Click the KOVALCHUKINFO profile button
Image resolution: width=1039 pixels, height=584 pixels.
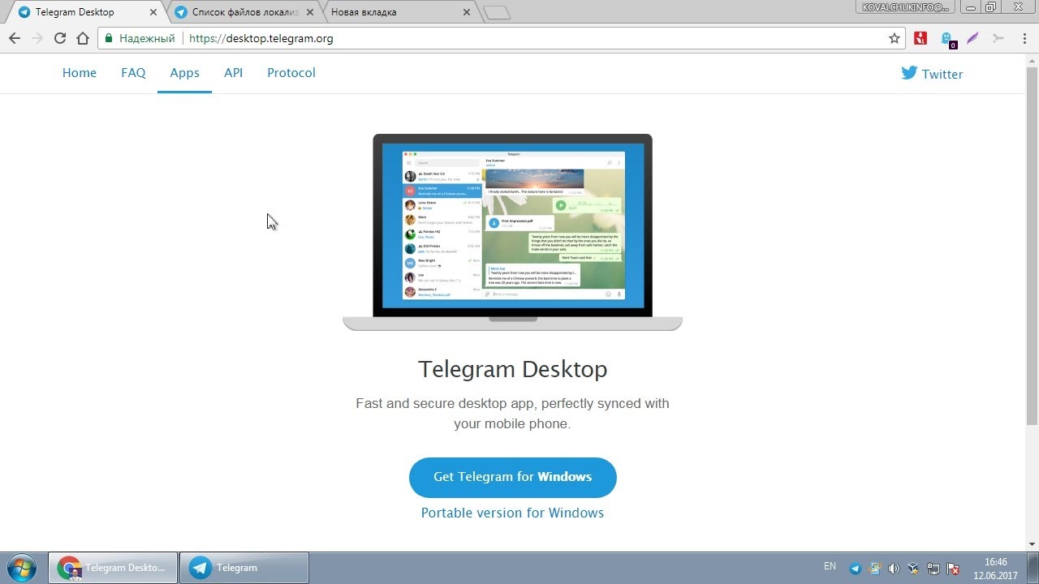pyautogui.click(x=905, y=7)
